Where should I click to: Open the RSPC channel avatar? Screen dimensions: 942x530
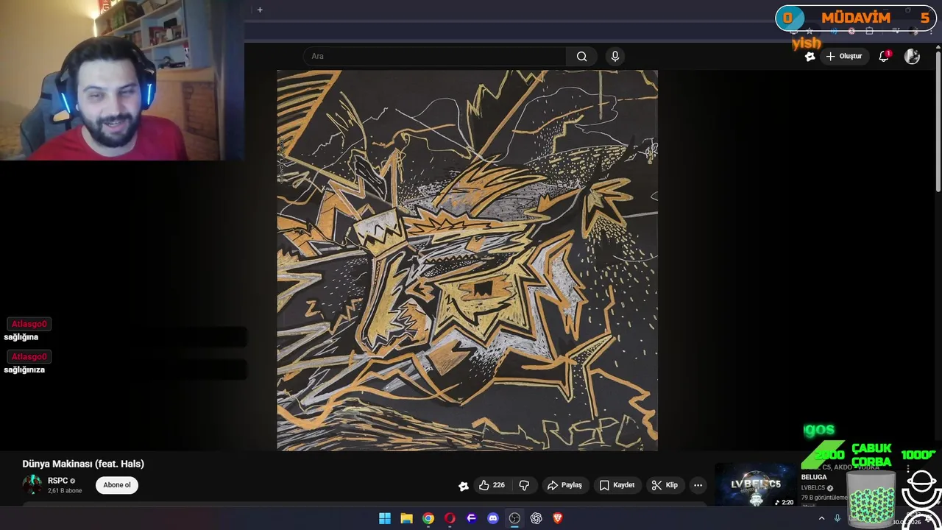pos(32,485)
